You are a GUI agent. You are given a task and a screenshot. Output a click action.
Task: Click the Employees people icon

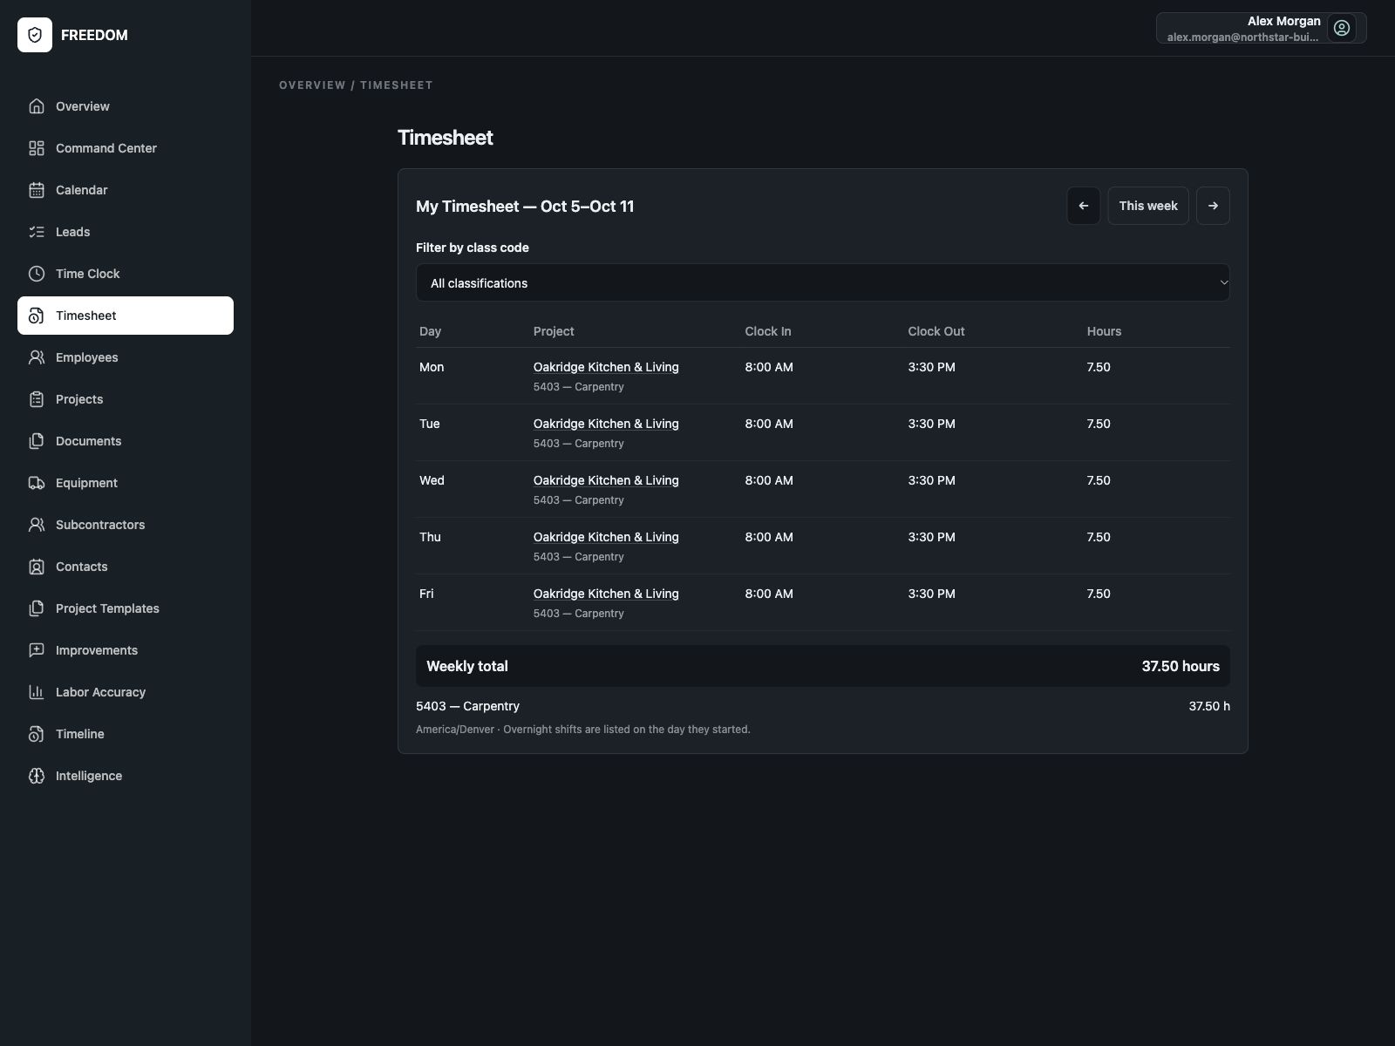(37, 357)
